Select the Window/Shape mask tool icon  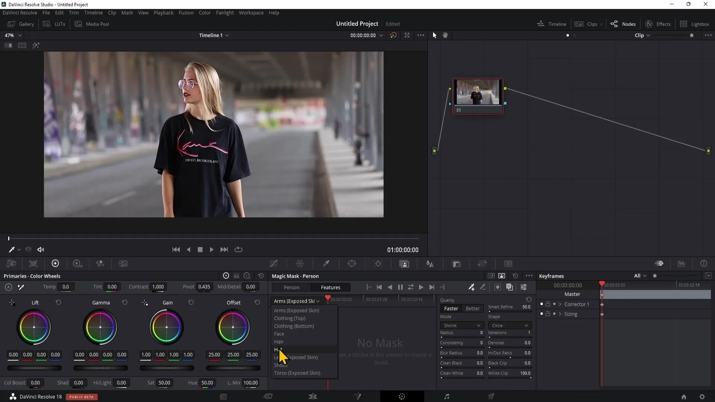pyautogui.click(x=352, y=264)
